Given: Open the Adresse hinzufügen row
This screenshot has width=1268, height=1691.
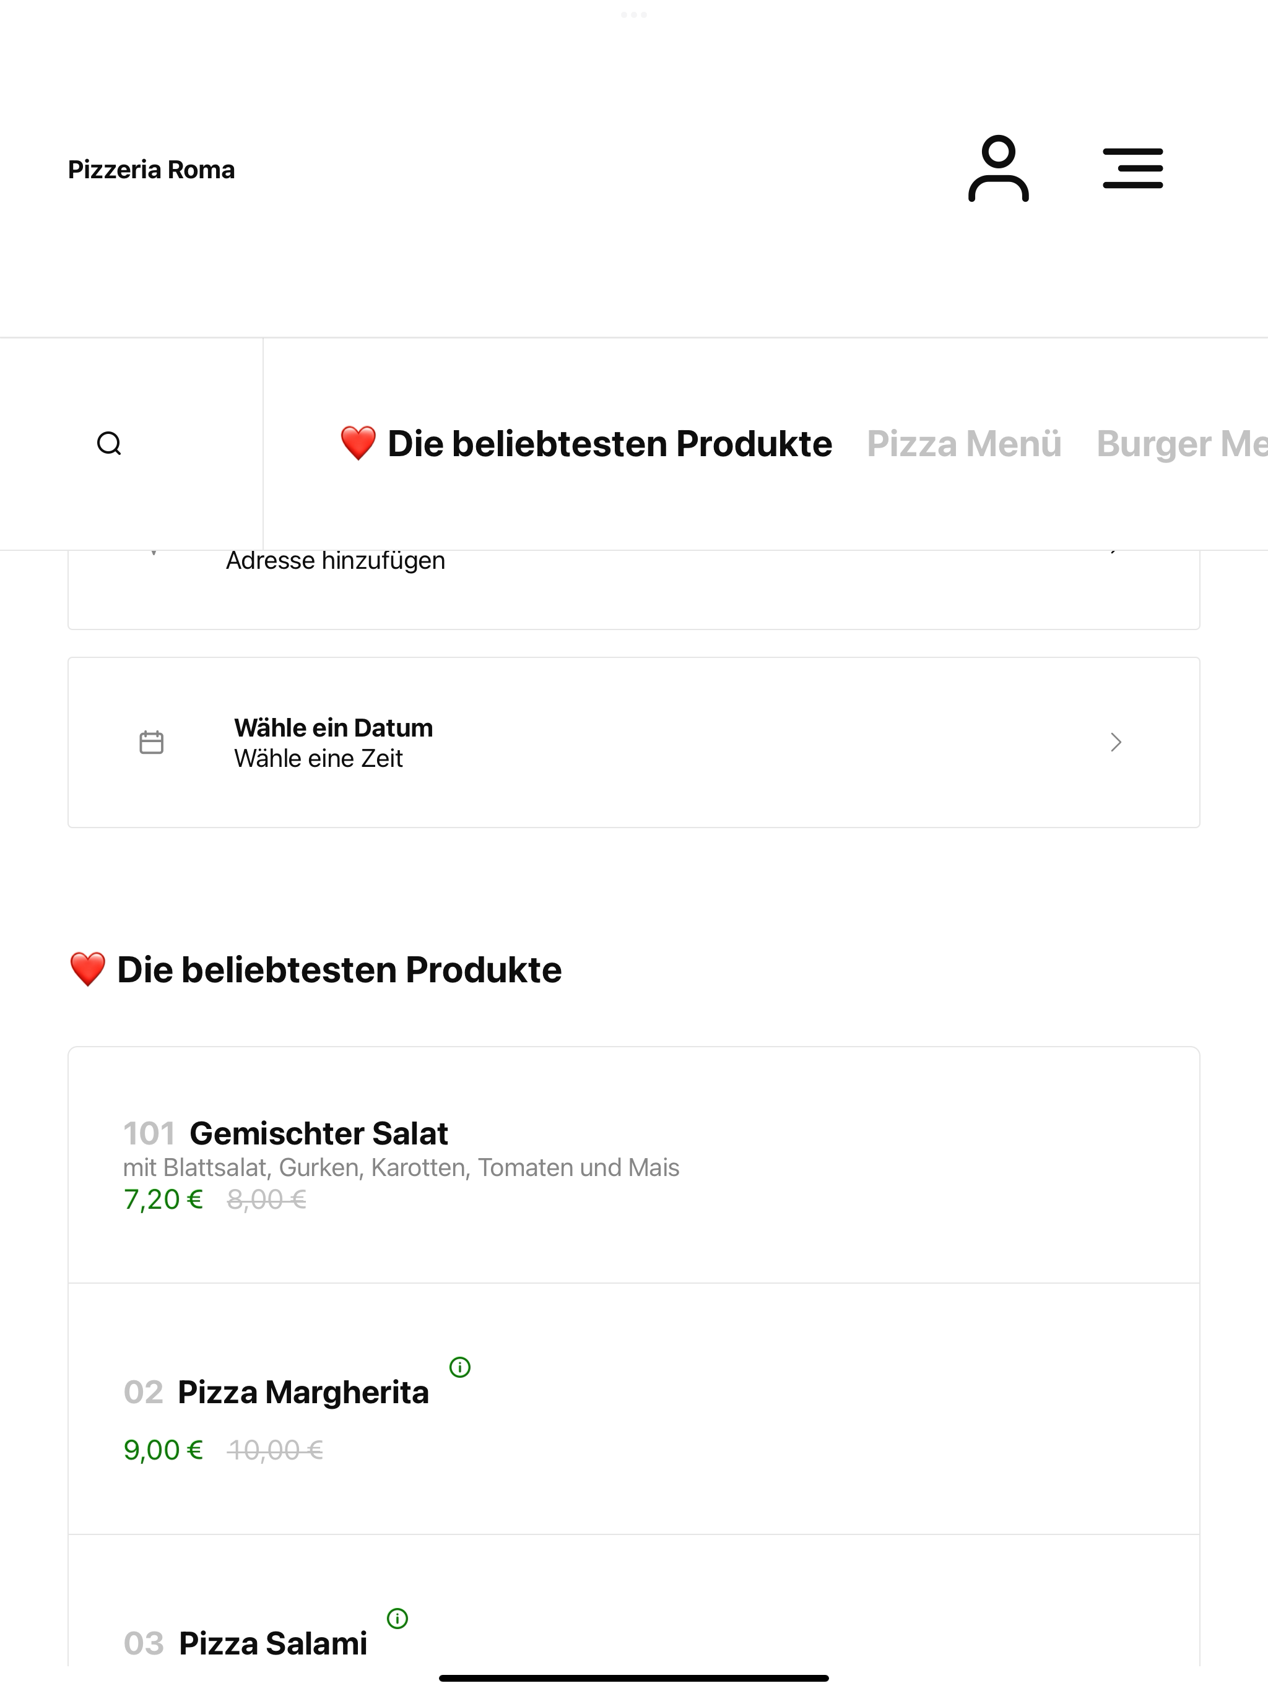Looking at the screenshot, I should coord(634,589).
